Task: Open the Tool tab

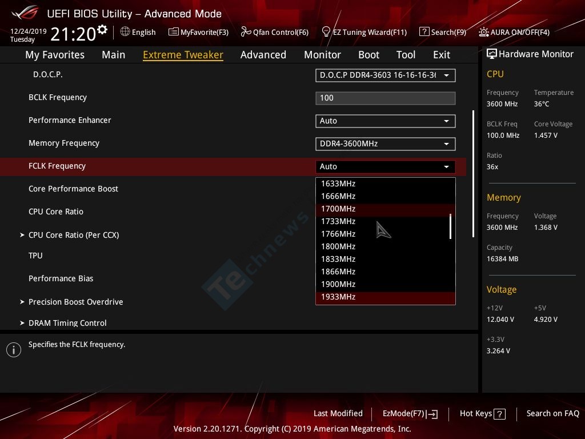Action: click(x=406, y=55)
